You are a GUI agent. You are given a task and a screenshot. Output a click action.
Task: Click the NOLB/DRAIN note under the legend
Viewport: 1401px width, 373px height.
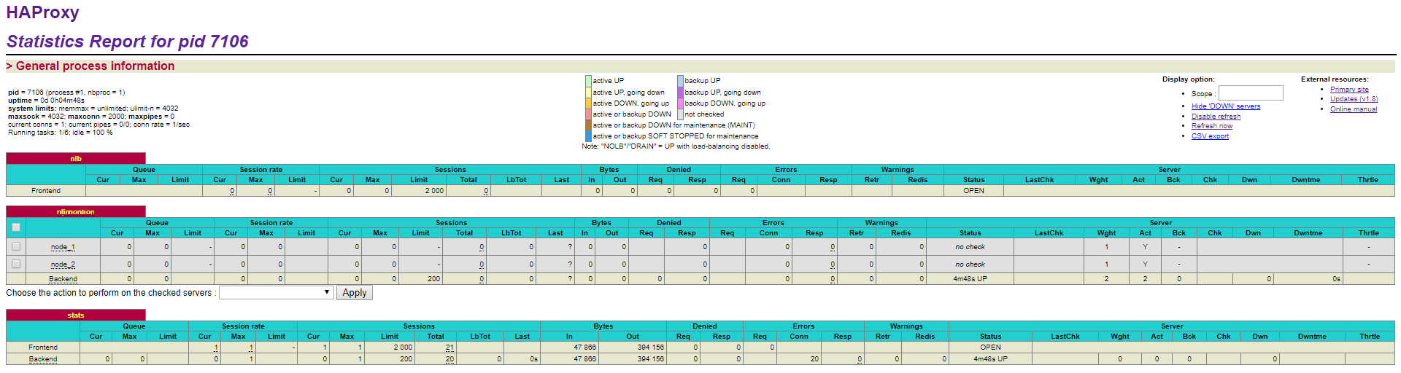point(676,146)
